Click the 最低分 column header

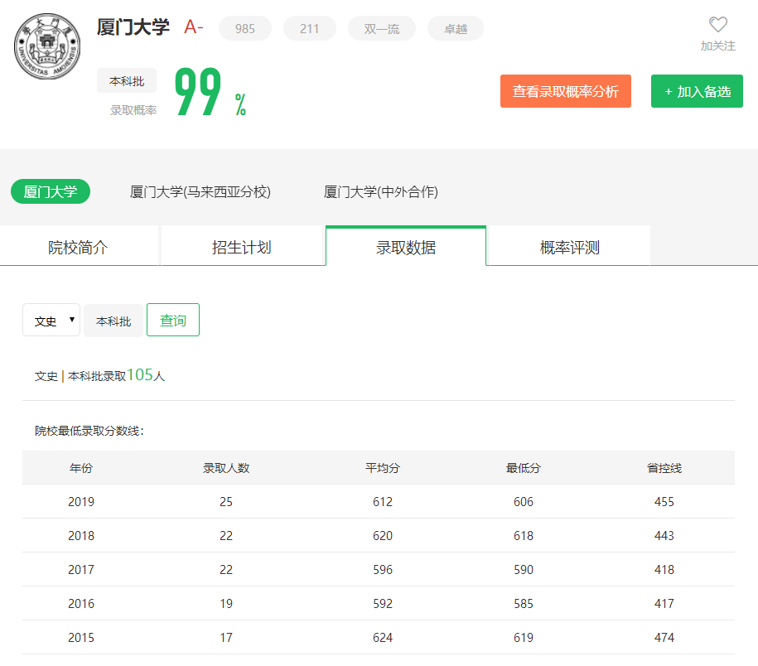[x=523, y=468]
